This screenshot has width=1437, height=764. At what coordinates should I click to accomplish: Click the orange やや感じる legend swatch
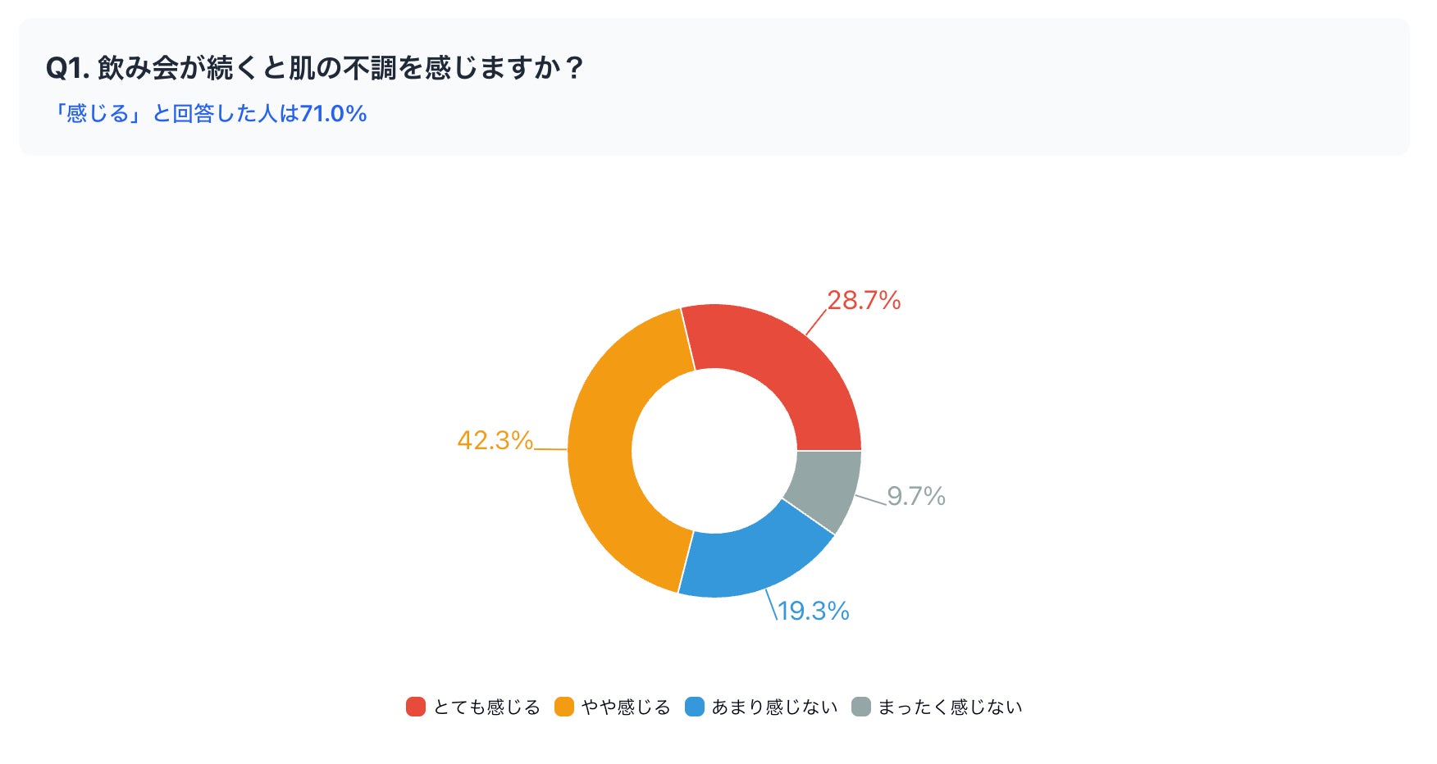[x=564, y=707]
